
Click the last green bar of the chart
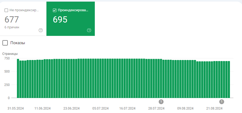coord(229,80)
